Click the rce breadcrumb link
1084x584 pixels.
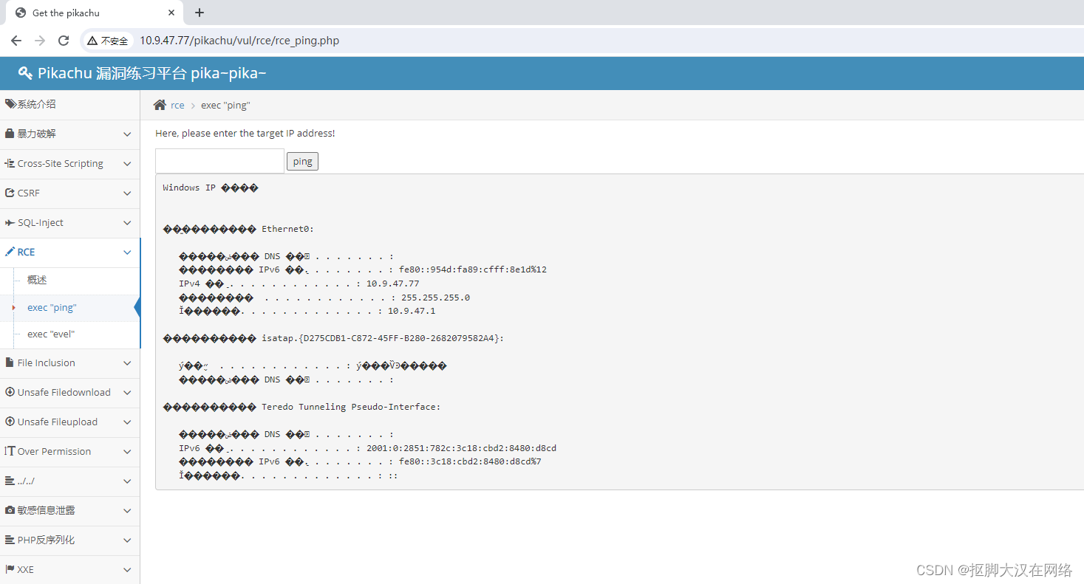(x=177, y=106)
